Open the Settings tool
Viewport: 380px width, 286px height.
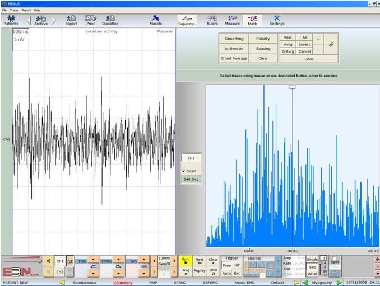click(x=277, y=20)
